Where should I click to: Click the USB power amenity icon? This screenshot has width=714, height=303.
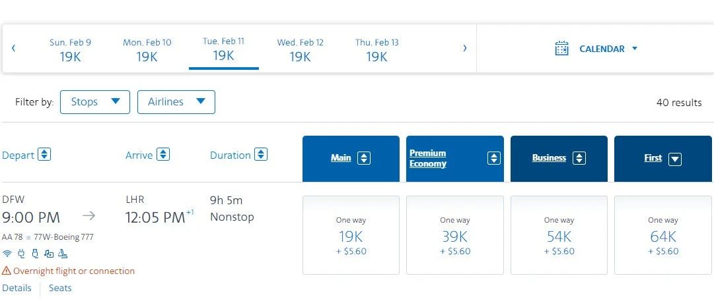(35, 254)
